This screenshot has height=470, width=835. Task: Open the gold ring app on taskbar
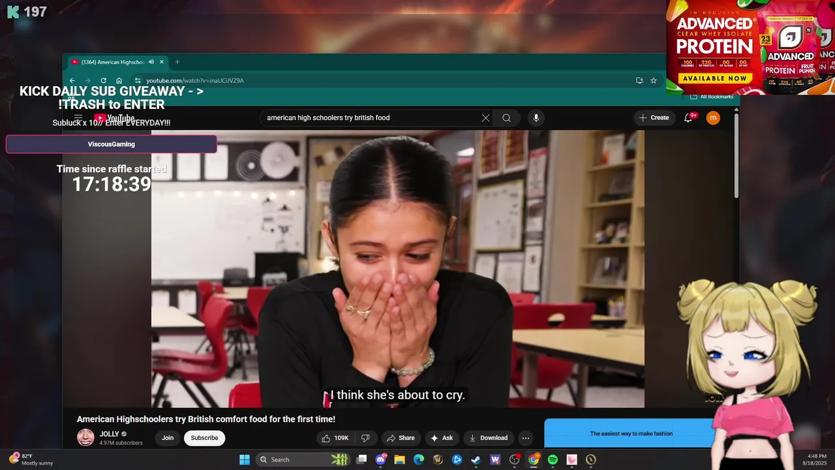(x=591, y=460)
